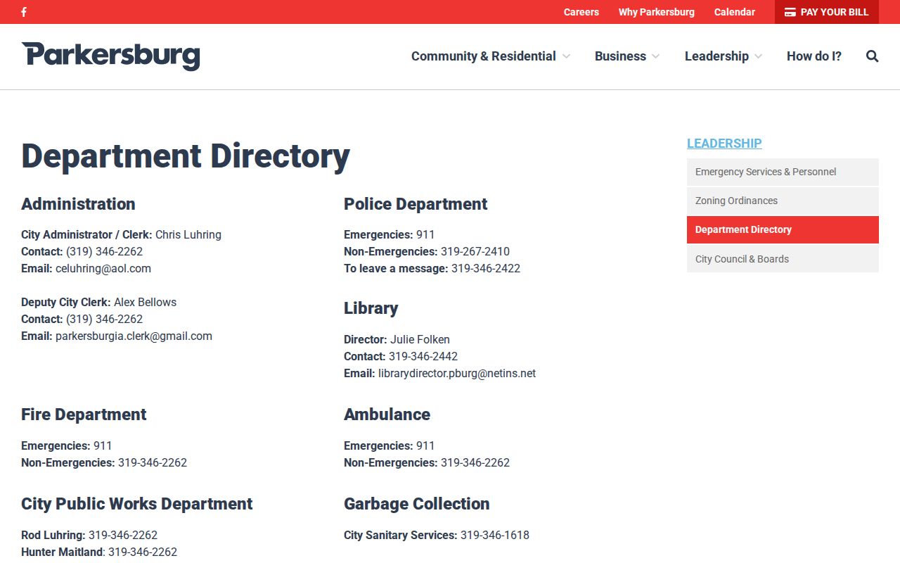
Task: Click the PAY YOUR BILL text
Action: 835,12
